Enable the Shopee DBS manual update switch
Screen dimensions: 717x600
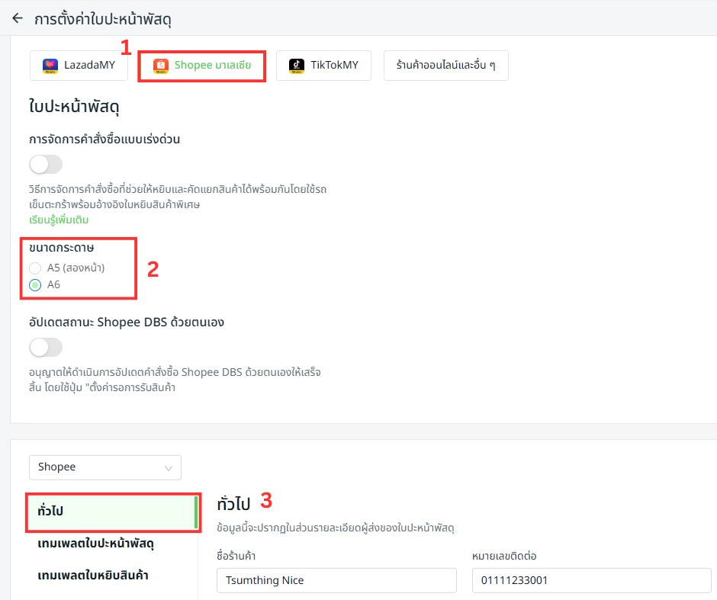(46, 348)
